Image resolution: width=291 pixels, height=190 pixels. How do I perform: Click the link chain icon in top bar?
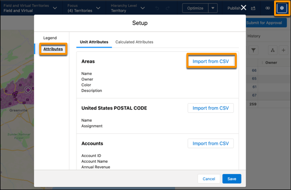[x=268, y=8]
